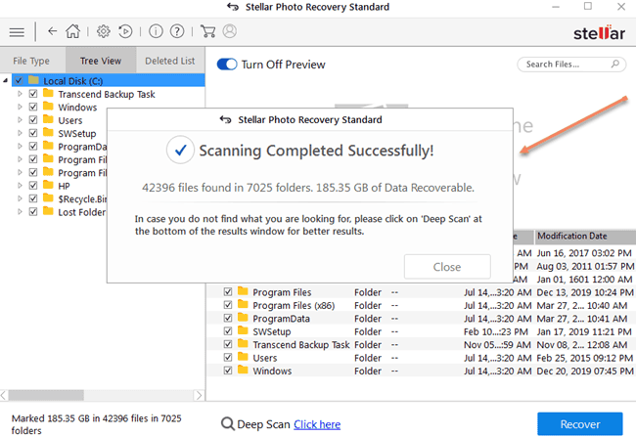The height and width of the screenshot is (437, 636).
Task: Click the Local Disk (C:) folder icon
Action: pos(33,80)
